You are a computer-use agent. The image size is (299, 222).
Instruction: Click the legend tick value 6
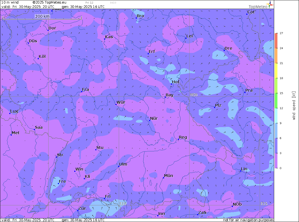(280, 138)
